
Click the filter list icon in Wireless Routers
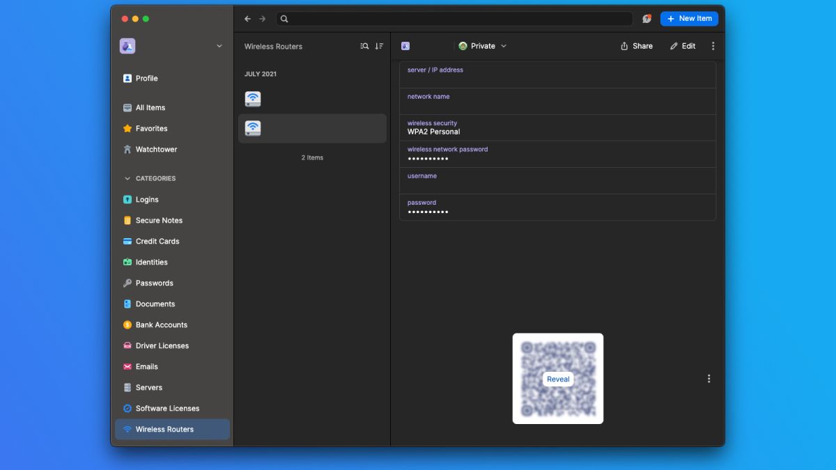pos(364,46)
